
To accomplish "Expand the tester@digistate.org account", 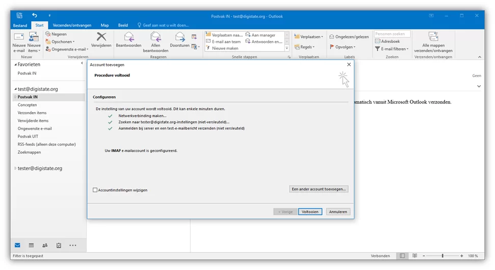I will pos(15,169).
